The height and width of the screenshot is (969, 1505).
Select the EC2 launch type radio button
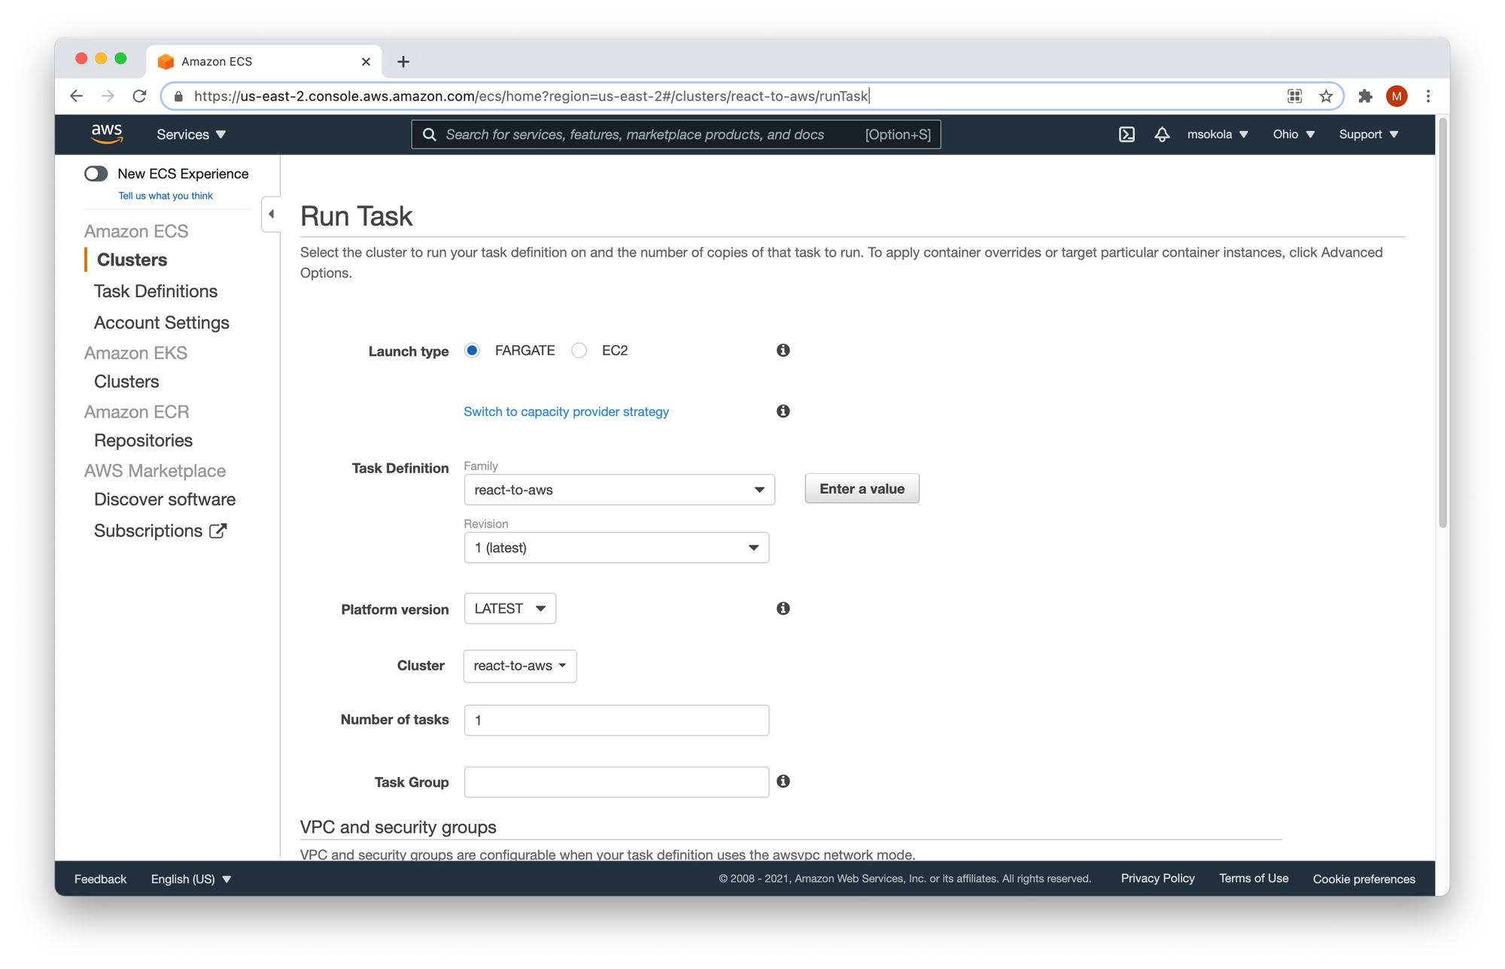579,350
